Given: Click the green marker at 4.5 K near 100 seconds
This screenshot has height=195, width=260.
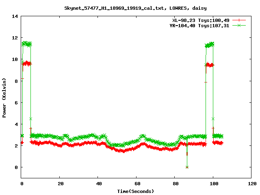Looking at the screenshot, I should 213,119.
